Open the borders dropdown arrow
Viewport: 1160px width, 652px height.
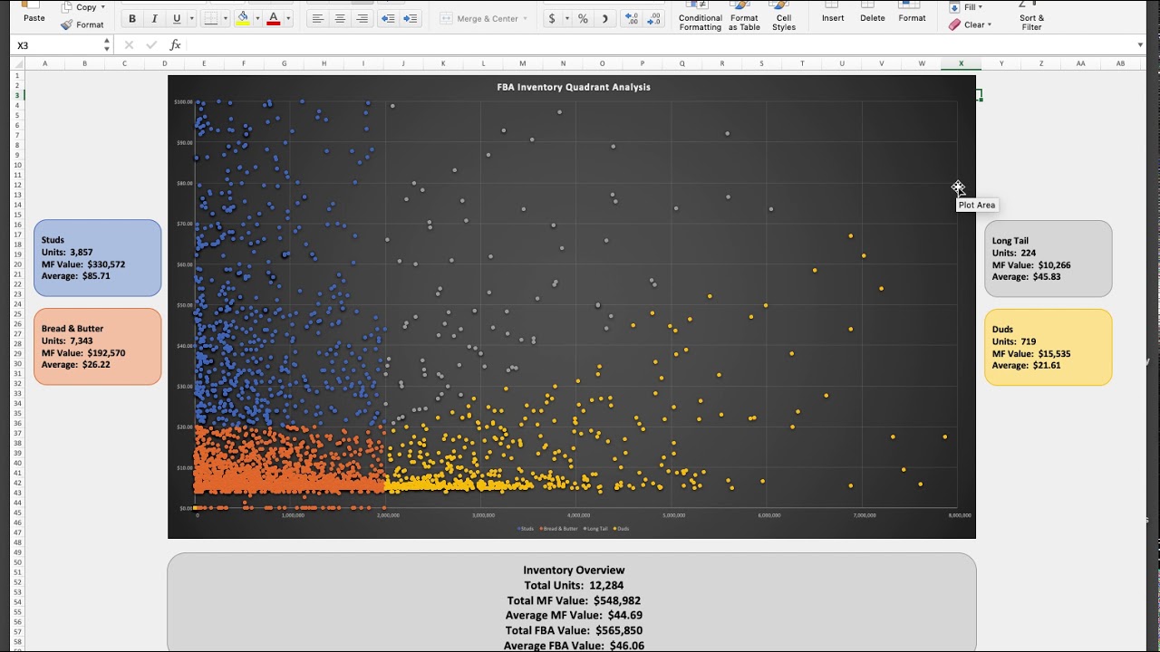225,19
